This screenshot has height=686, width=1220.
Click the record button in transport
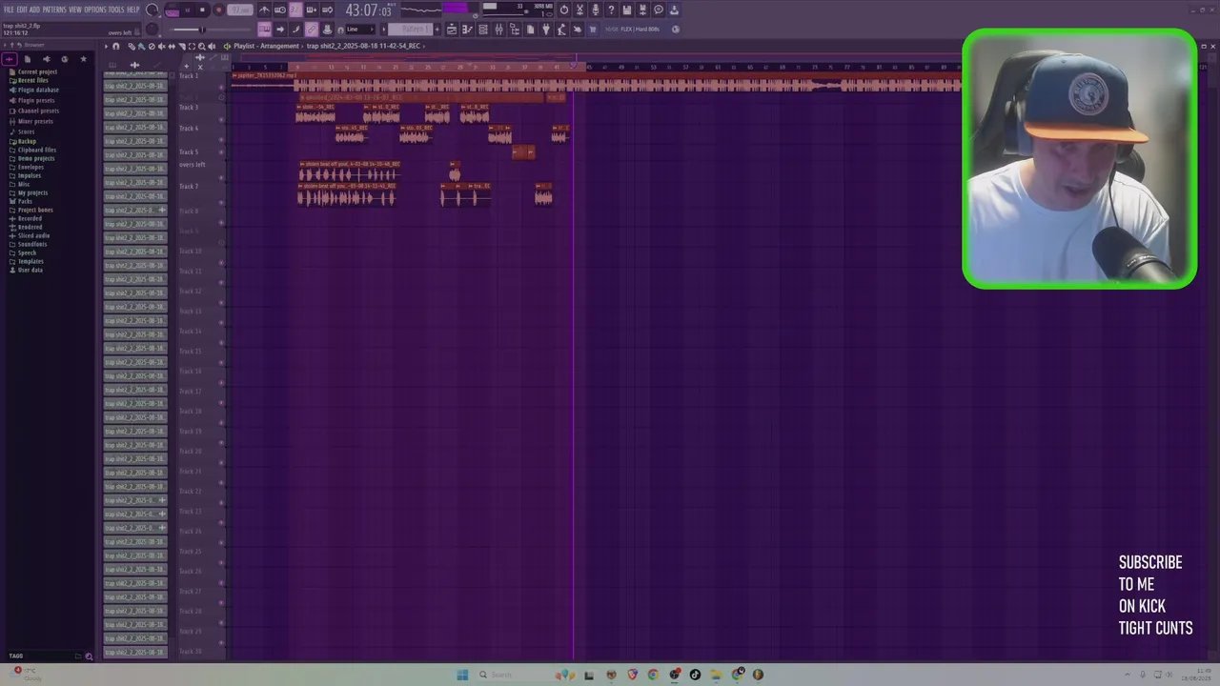point(218,10)
